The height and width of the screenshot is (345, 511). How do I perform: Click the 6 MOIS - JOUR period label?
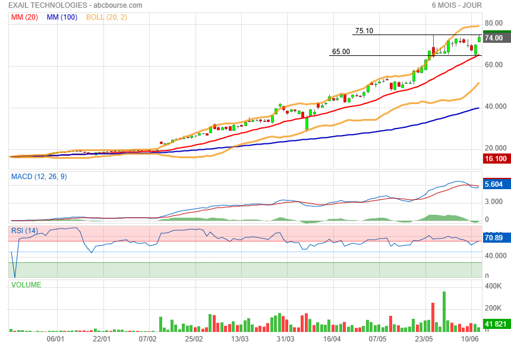coord(456,5)
